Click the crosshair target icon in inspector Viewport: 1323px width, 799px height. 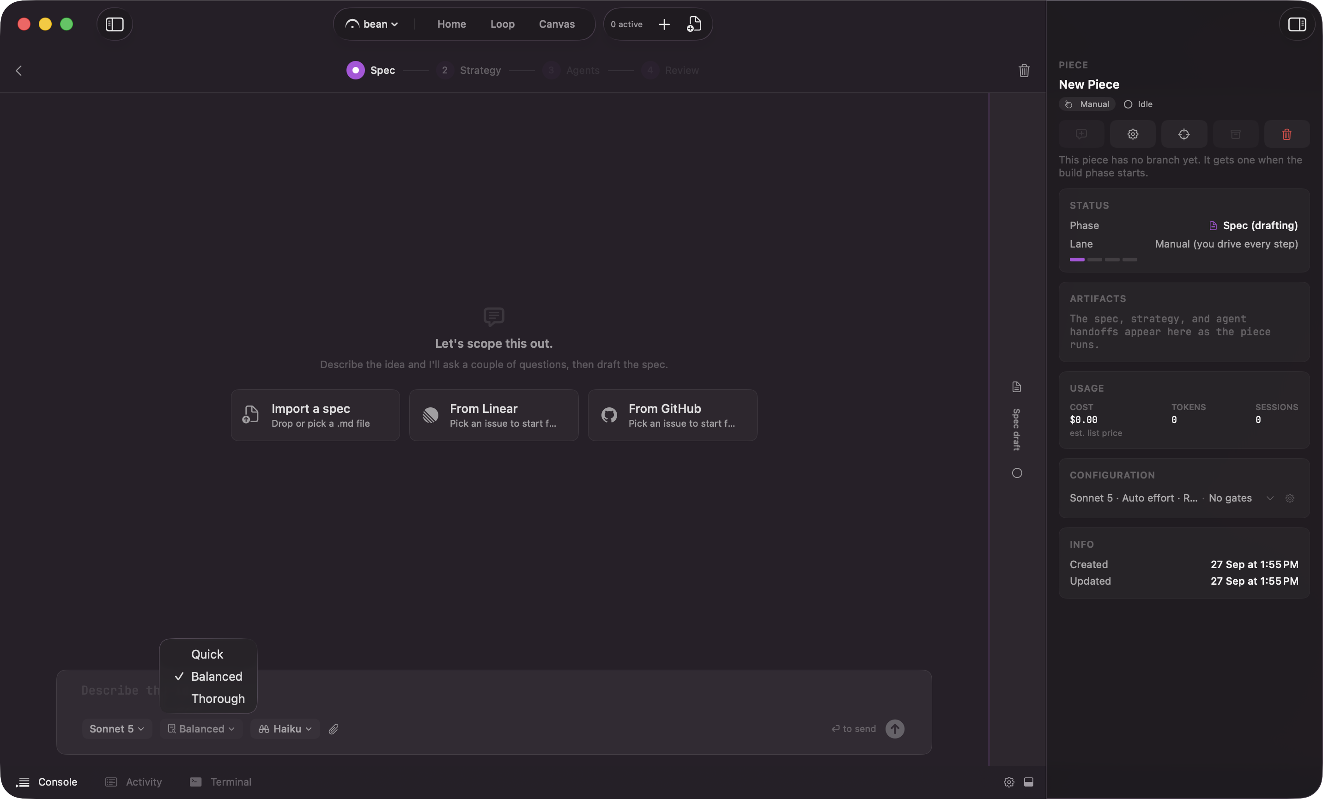point(1183,133)
